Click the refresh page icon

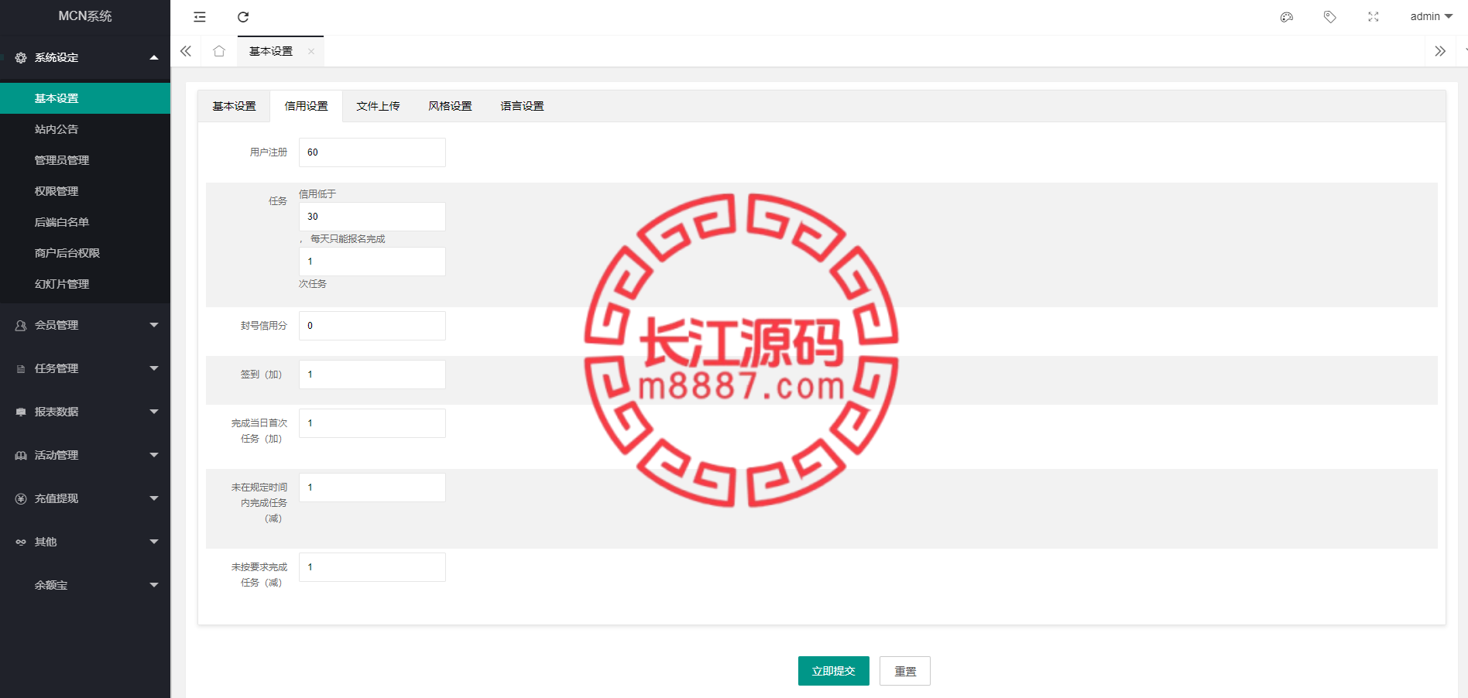click(243, 17)
